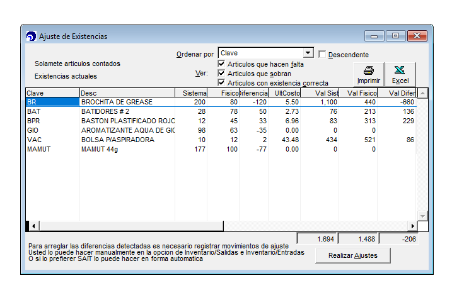Screen dimensions: 452x305
Task: Open the Ordenar por dropdown
Action: pos(308,53)
